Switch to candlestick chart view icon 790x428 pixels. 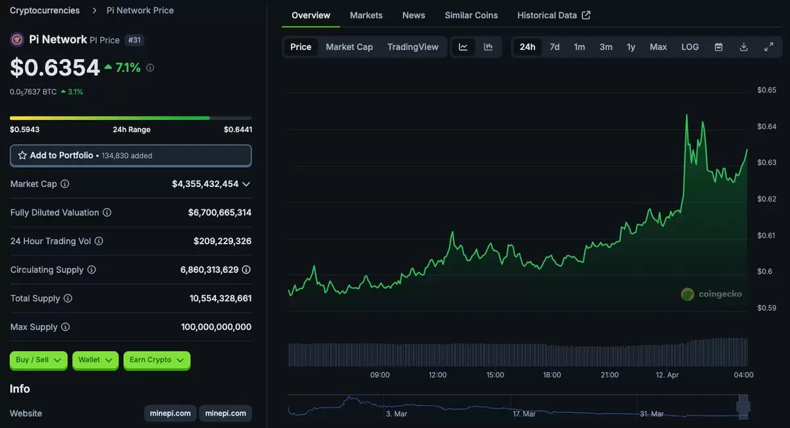pyautogui.click(x=488, y=47)
